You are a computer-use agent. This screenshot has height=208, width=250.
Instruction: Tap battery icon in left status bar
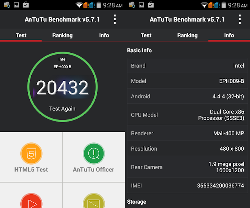99,5
